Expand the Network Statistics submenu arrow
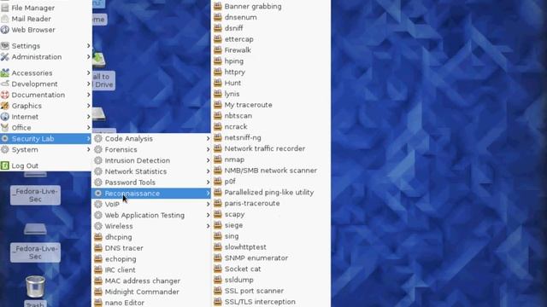Screen dimensions: 547x307 [x=208, y=171]
